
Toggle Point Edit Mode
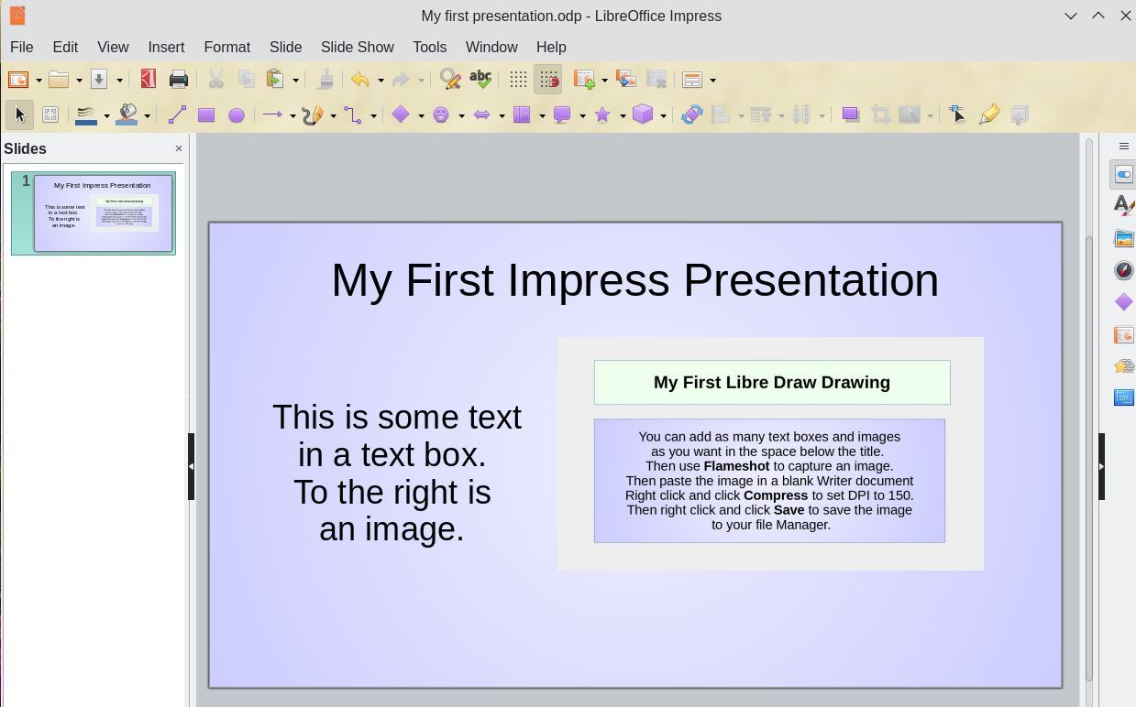coord(958,114)
